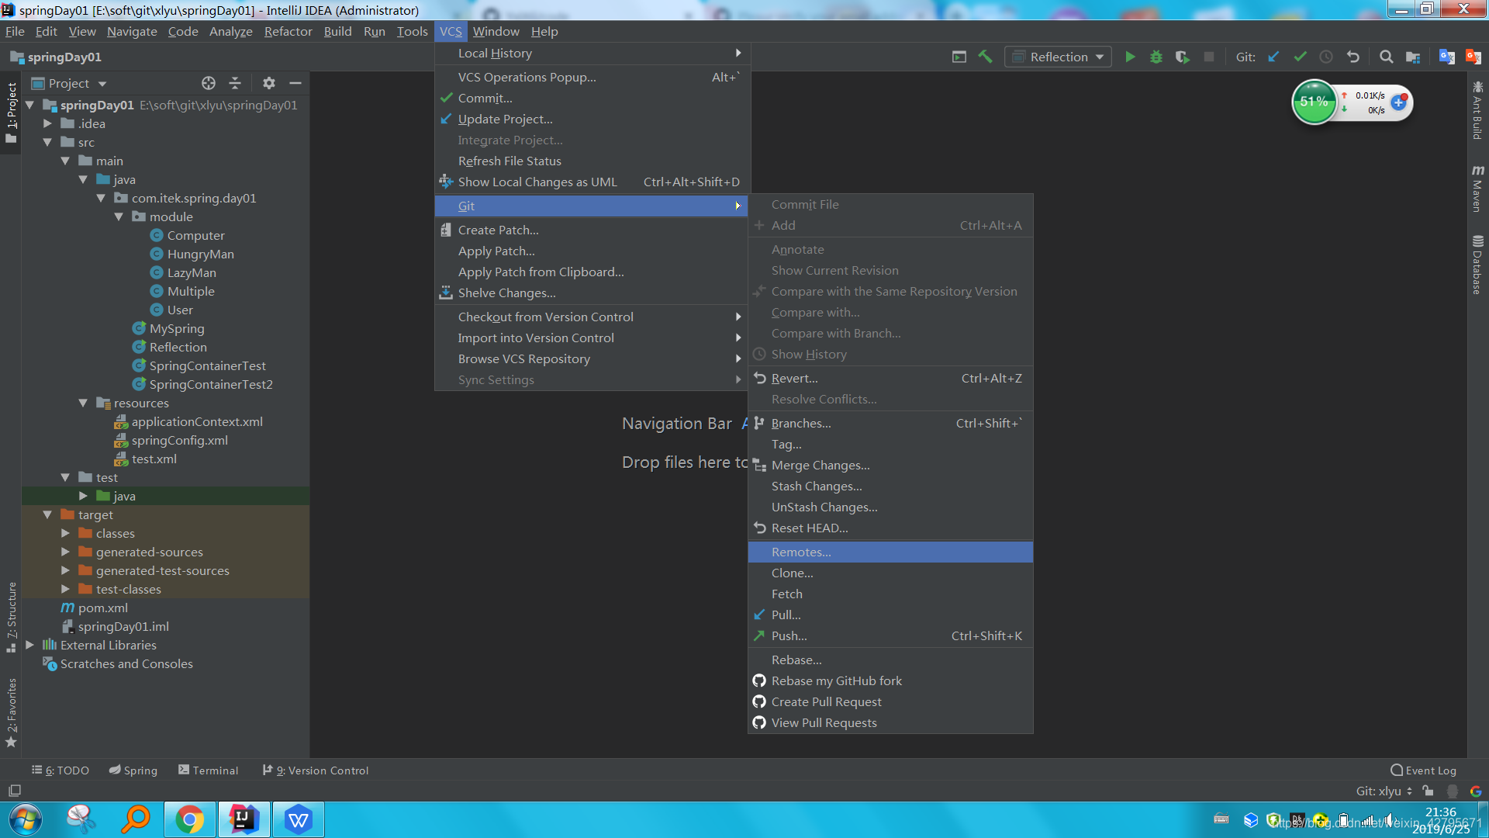Select Remotes... in Git submenu
The width and height of the screenshot is (1489, 838).
click(800, 552)
